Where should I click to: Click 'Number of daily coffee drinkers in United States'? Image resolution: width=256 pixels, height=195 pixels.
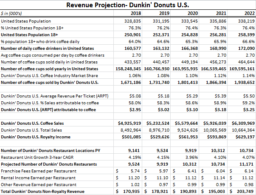click(x=48, y=49)
